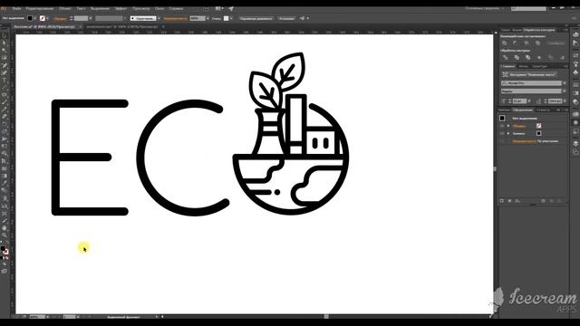Click the Intersect shape mode icon

coord(527,43)
